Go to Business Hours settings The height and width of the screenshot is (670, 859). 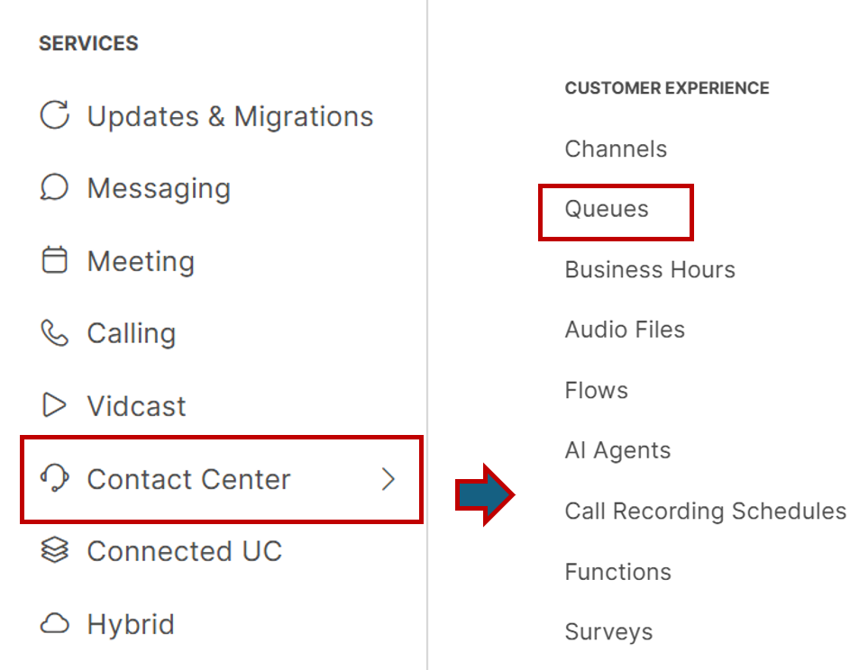click(x=650, y=270)
